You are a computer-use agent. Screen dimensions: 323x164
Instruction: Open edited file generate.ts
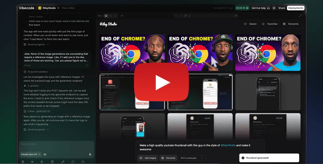(43, 111)
